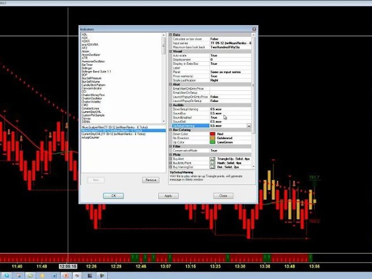Screen dimensions: 372x279
Task: Click the PowerPoint icon in the taskbar
Action: click(x=66, y=276)
